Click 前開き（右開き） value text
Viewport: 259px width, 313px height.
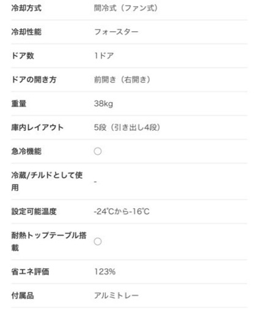coord(122,79)
